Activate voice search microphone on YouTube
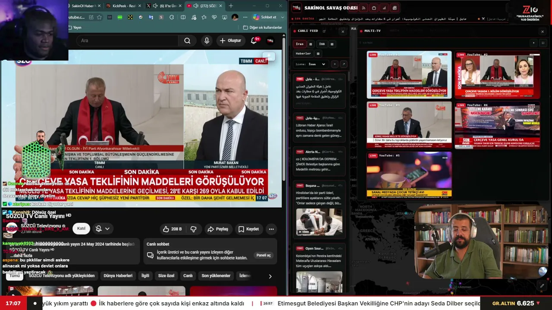 point(207,40)
